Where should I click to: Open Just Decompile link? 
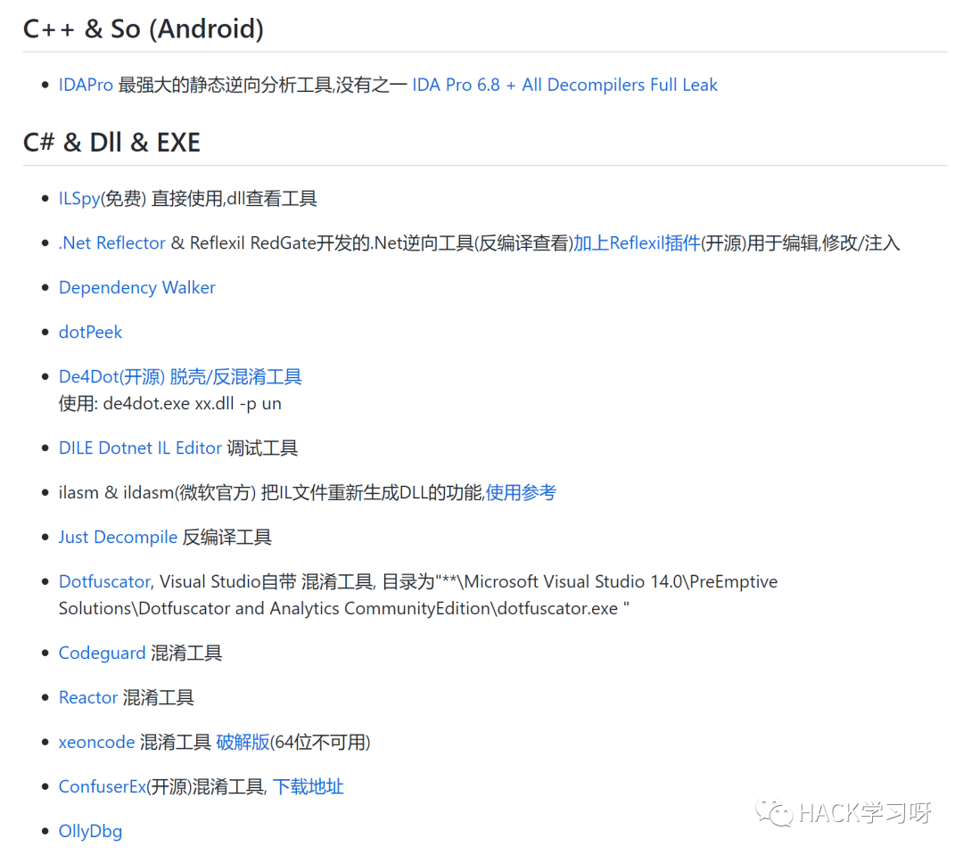(118, 537)
